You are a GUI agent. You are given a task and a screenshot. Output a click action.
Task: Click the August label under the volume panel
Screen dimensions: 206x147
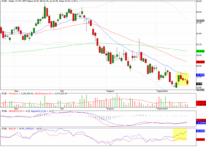tap(110, 109)
